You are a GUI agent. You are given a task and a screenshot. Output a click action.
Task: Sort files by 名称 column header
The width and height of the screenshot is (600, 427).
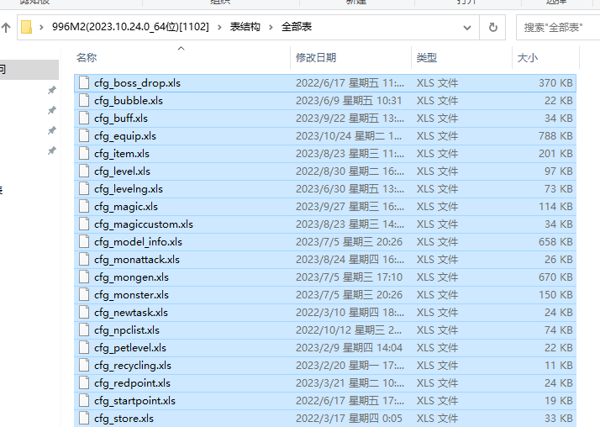pos(87,58)
